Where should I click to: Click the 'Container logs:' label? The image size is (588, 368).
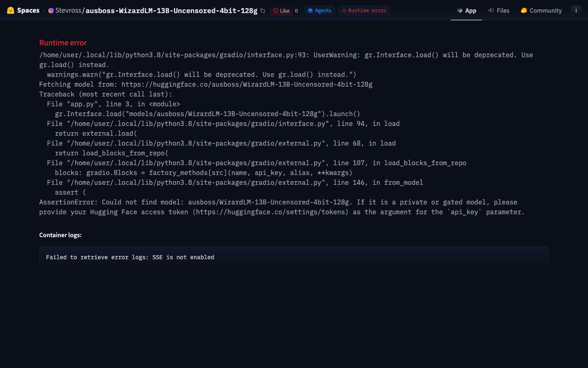(60, 235)
